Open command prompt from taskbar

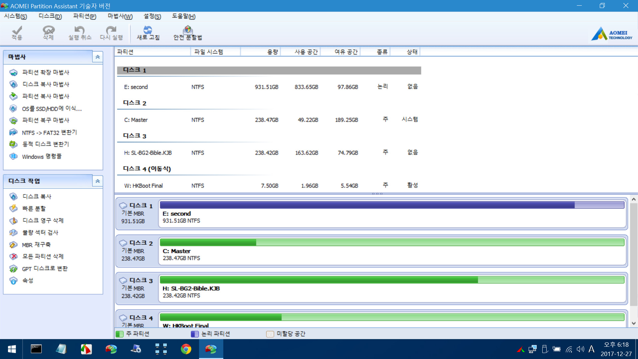(36, 349)
